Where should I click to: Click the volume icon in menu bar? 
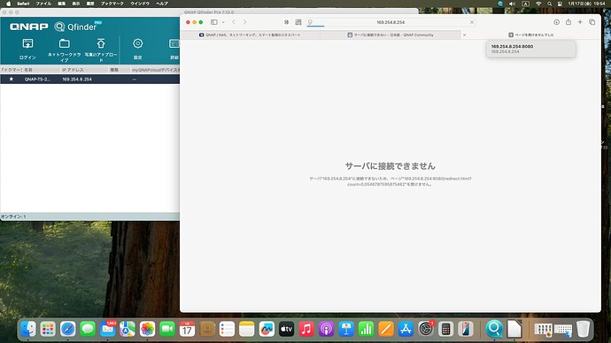(512, 4)
